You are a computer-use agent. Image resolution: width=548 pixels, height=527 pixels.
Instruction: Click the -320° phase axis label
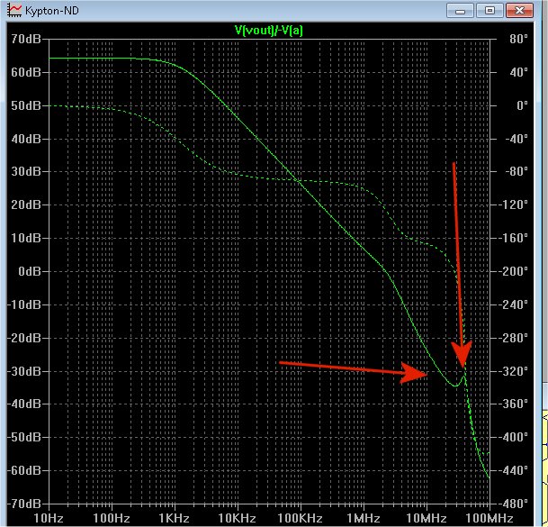pyautogui.click(x=513, y=371)
